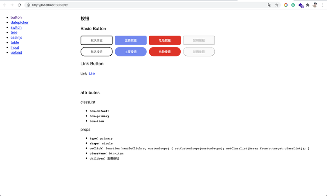This screenshot has height=196, width=327.
Task: Navigate to table link
Action: (15, 43)
